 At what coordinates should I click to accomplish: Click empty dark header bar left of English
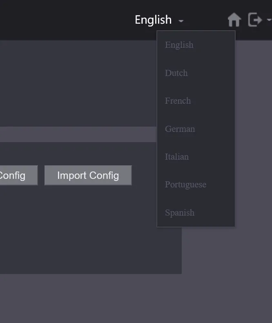point(66,20)
